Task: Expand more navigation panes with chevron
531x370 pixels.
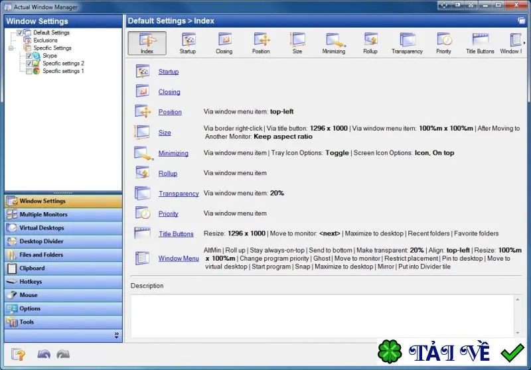Action: [x=117, y=335]
